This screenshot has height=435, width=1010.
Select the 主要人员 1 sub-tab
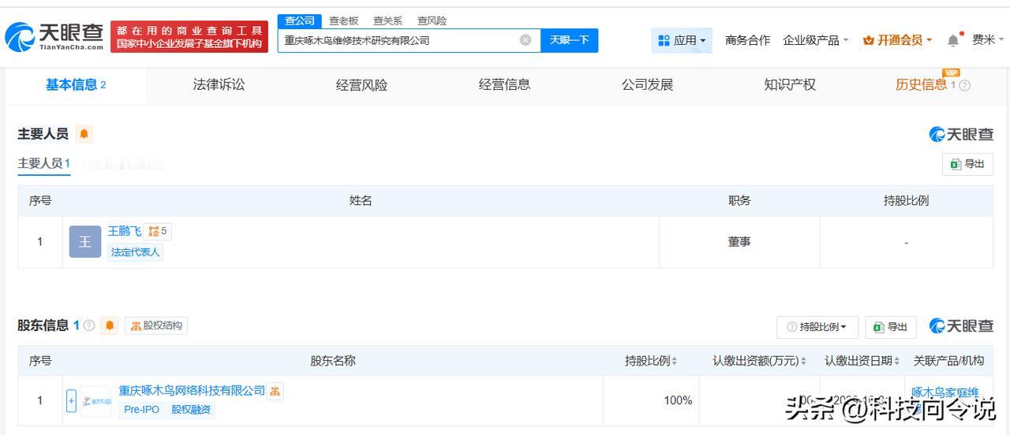tap(44, 164)
